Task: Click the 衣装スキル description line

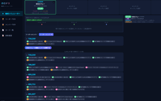Action: [37, 18]
